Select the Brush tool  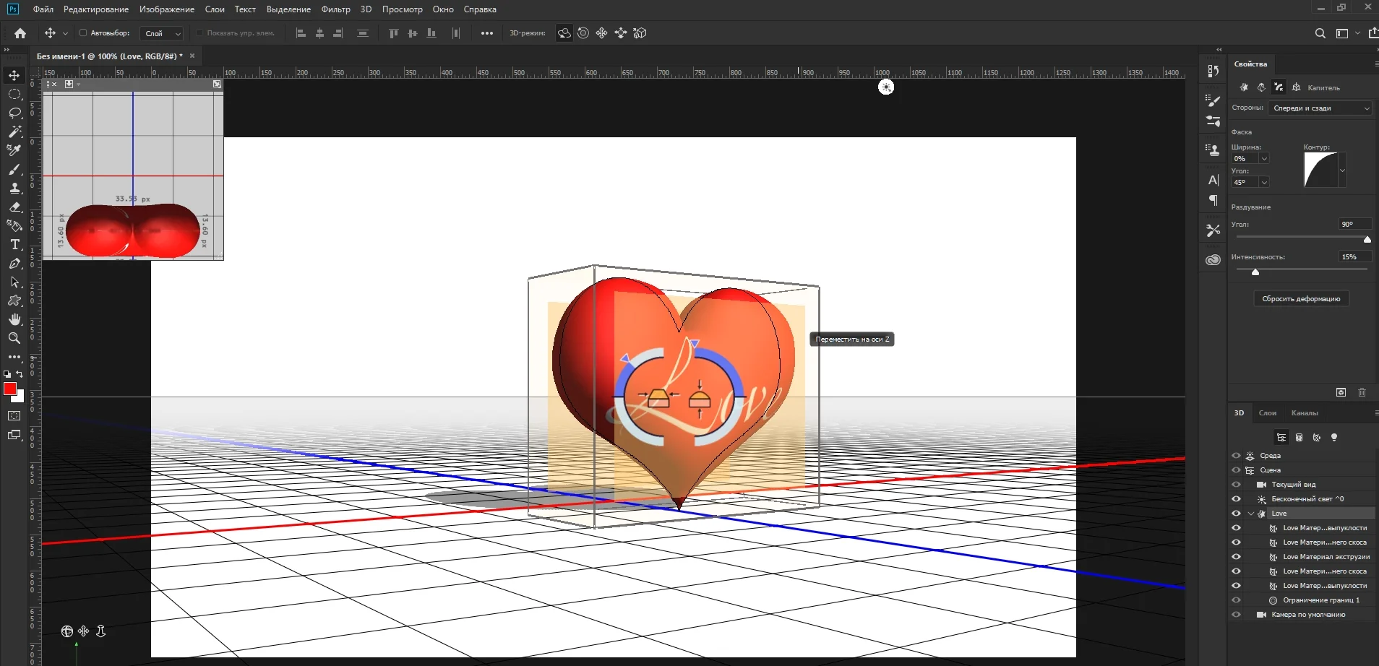click(x=14, y=170)
